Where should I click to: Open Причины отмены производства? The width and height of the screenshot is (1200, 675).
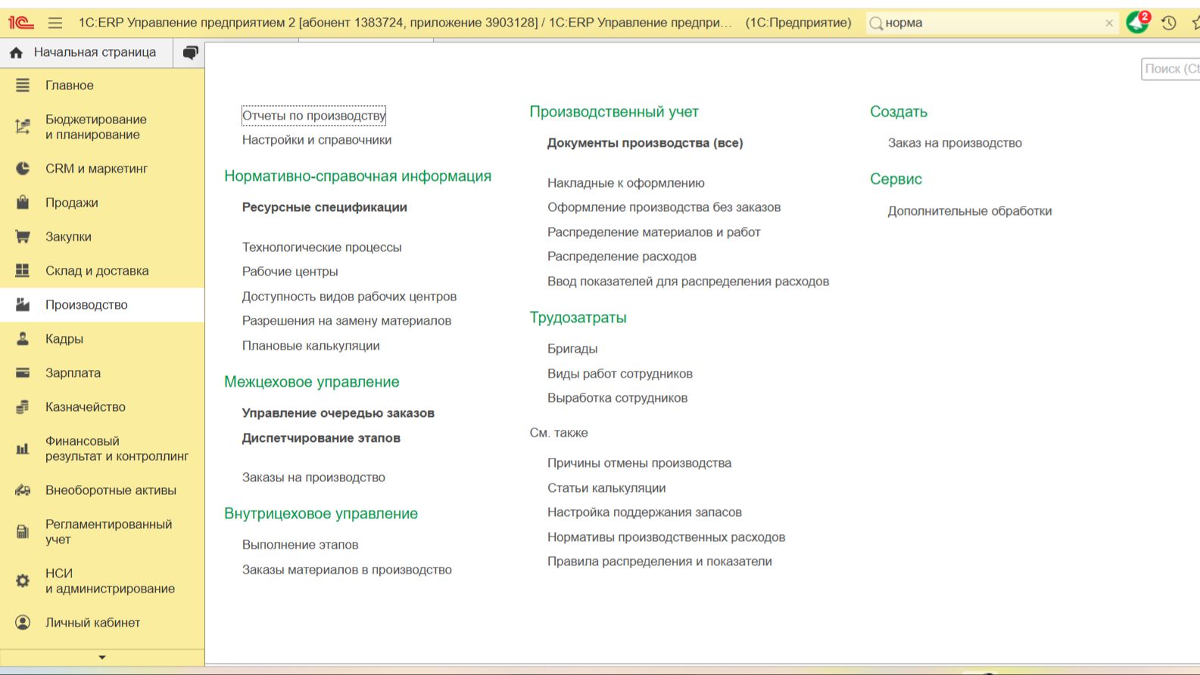[x=640, y=463]
